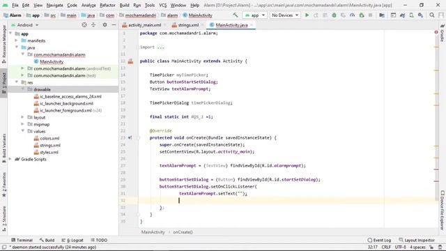This screenshot has height=251, width=446.
Task: Open the VCS menu
Action: coord(162,5)
